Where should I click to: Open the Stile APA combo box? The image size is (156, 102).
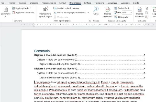pyautogui.click(x=127, y=13)
